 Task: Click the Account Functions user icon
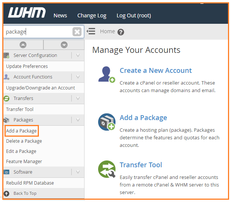point(6,77)
